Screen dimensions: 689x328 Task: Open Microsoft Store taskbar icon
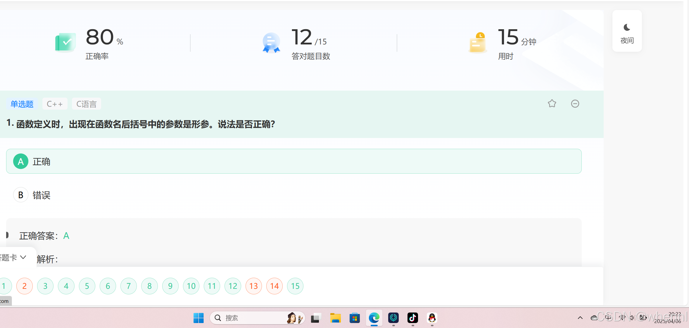point(355,318)
